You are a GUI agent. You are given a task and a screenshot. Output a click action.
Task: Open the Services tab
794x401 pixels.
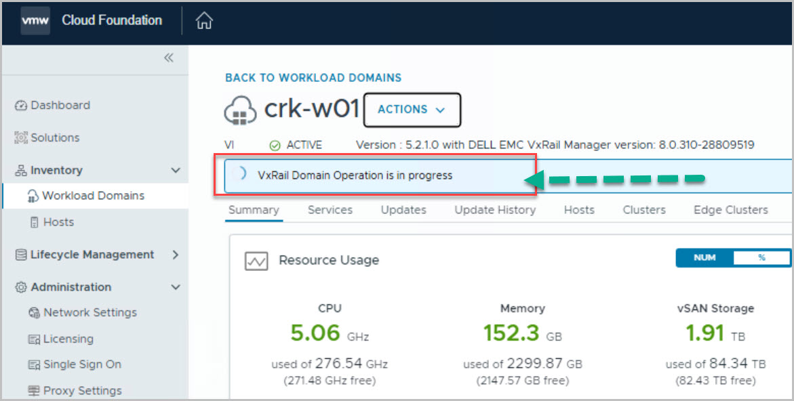330,210
